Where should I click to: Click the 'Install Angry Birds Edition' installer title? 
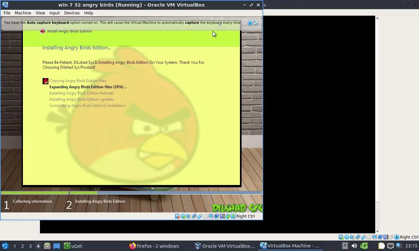(69, 31)
